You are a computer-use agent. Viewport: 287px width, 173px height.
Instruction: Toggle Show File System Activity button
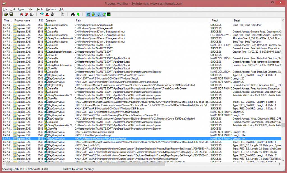(94, 14)
